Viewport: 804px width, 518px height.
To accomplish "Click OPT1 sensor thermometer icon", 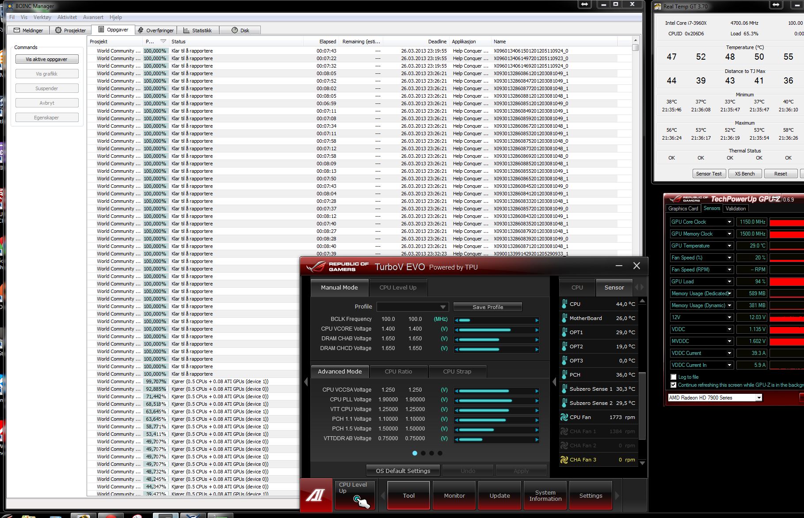I will tap(564, 332).
